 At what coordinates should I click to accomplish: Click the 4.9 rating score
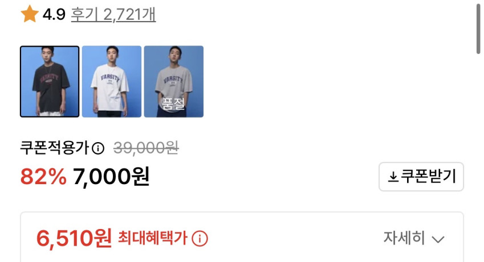(x=54, y=14)
